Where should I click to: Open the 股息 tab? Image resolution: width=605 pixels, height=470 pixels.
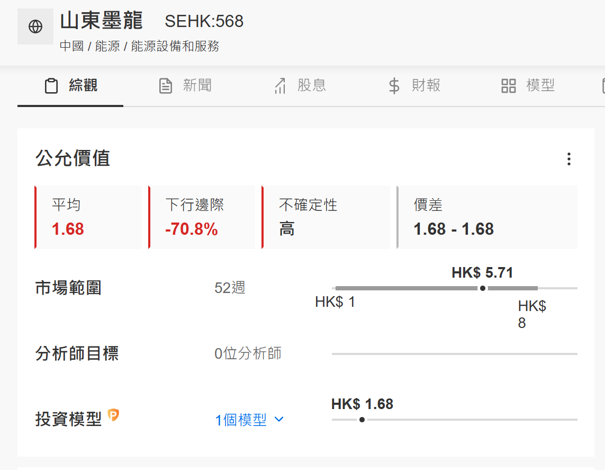click(300, 86)
